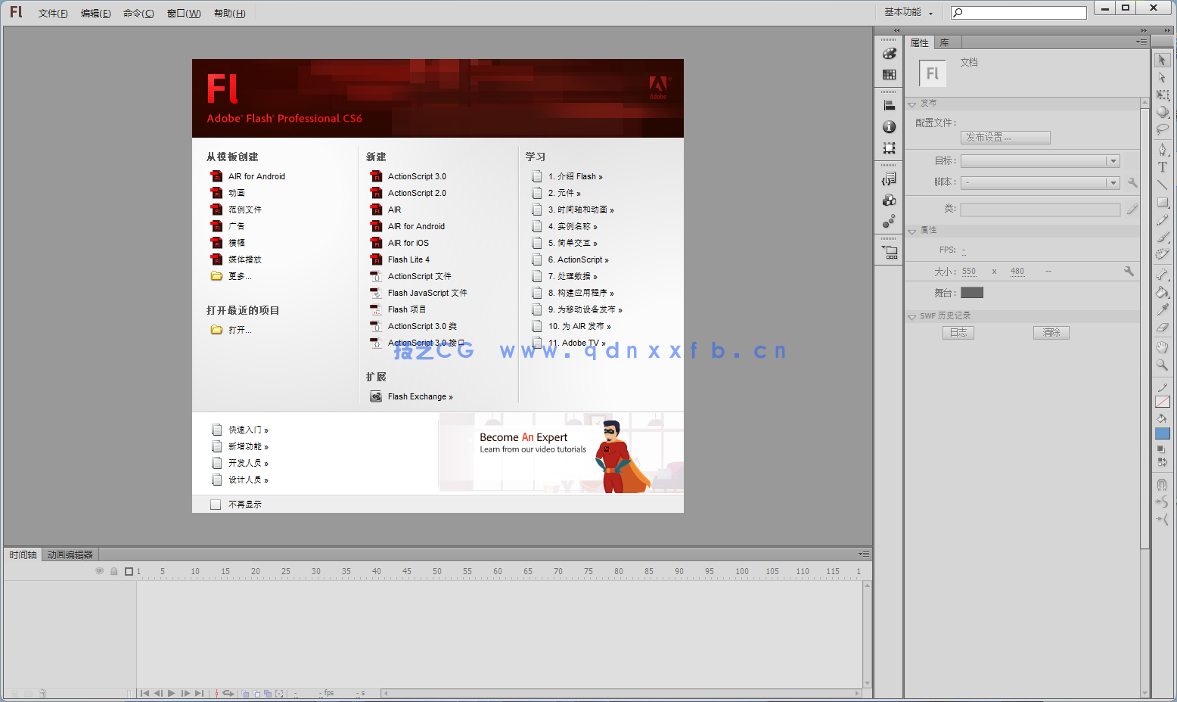The image size is (1177, 702).
Task: Click the 发布设置 button
Action: tap(1005, 137)
